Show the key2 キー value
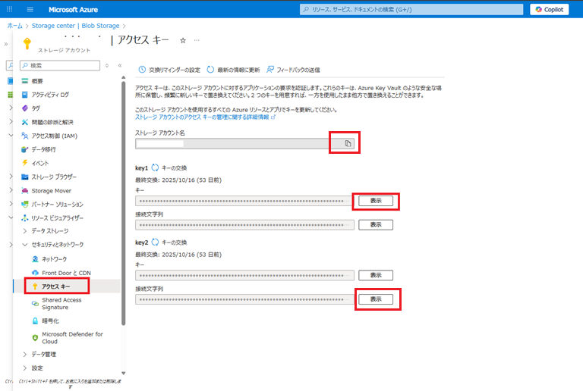The image size is (583, 391). [376, 275]
